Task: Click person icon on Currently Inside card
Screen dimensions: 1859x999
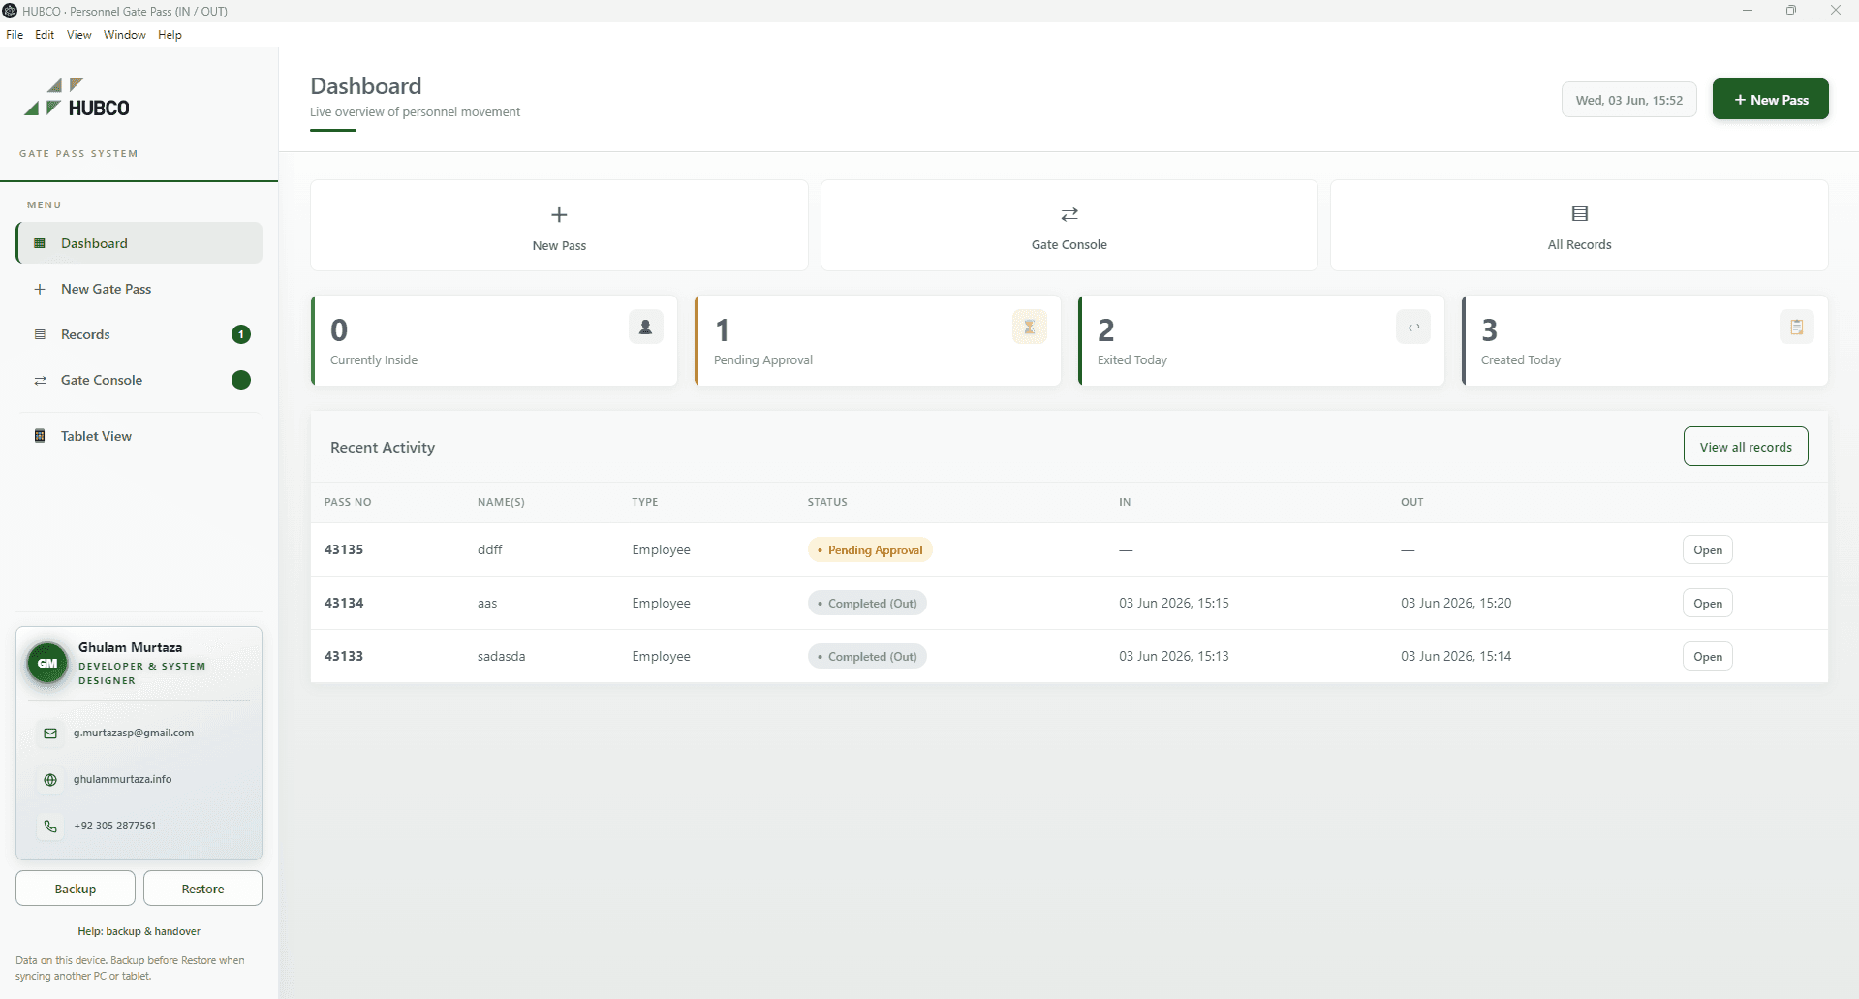Action: coord(646,328)
